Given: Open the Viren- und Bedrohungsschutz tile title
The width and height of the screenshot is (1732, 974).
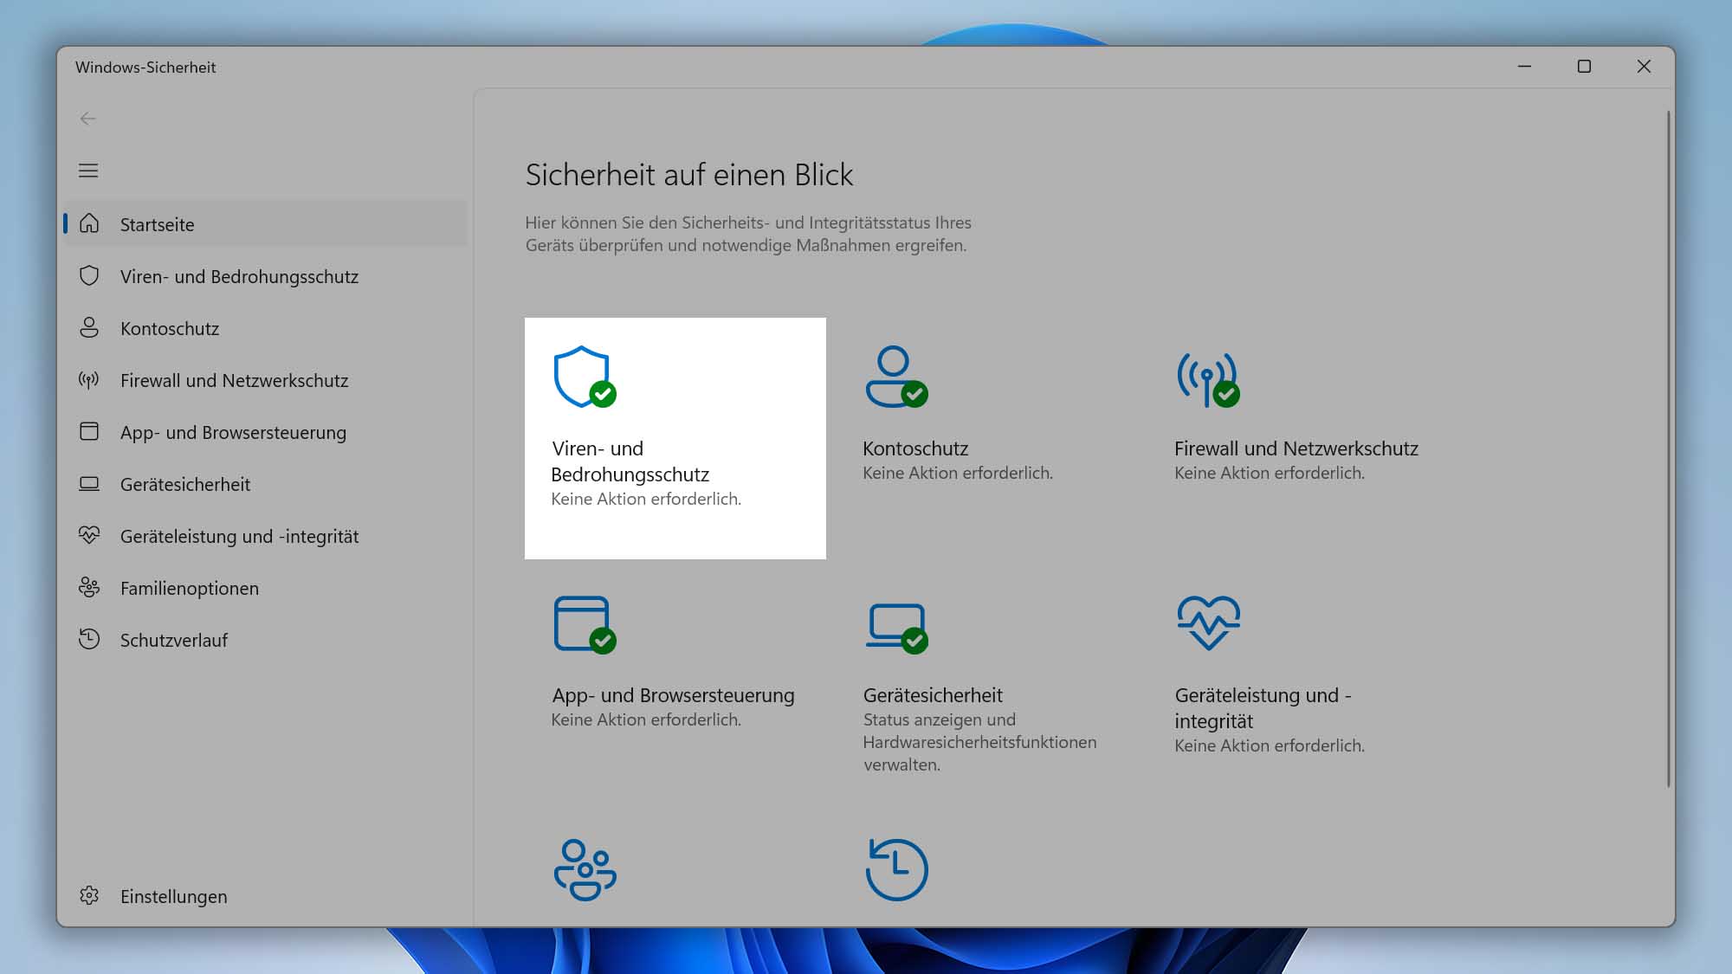Looking at the screenshot, I should (x=630, y=461).
